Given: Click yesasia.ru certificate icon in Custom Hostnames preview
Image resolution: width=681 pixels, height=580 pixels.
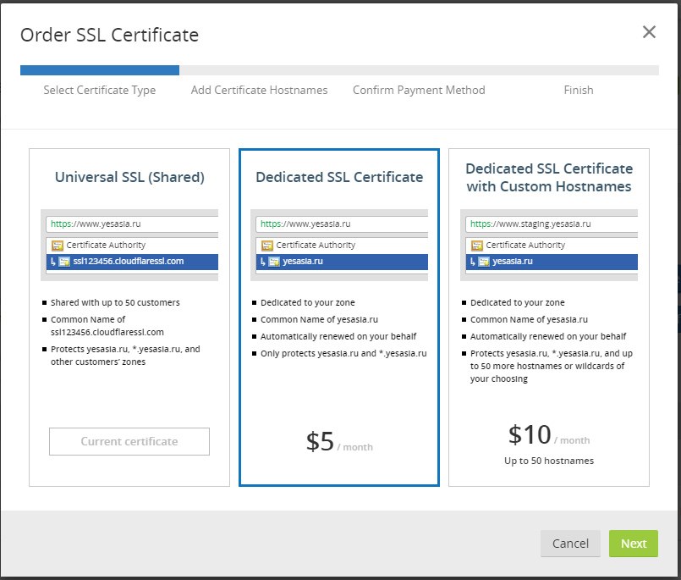Looking at the screenshot, I should pos(484,262).
